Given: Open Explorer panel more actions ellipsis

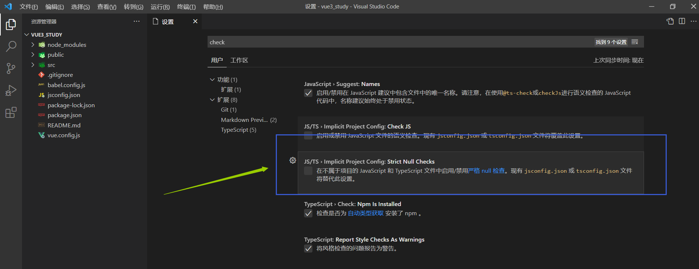Looking at the screenshot, I should pyautogui.click(x=136, y=21).
